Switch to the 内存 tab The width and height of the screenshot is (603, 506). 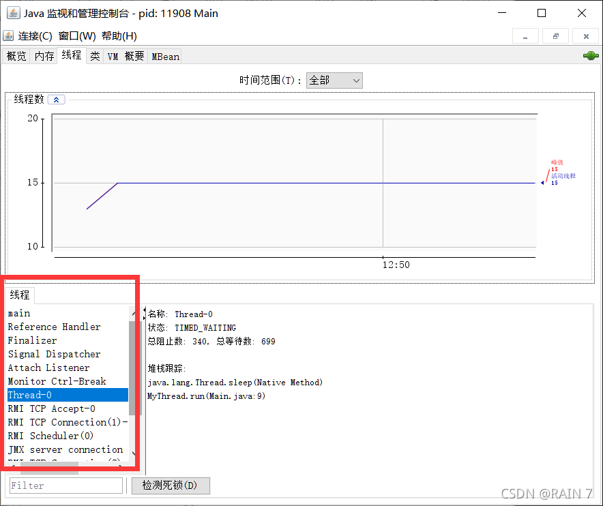point(44,56)
